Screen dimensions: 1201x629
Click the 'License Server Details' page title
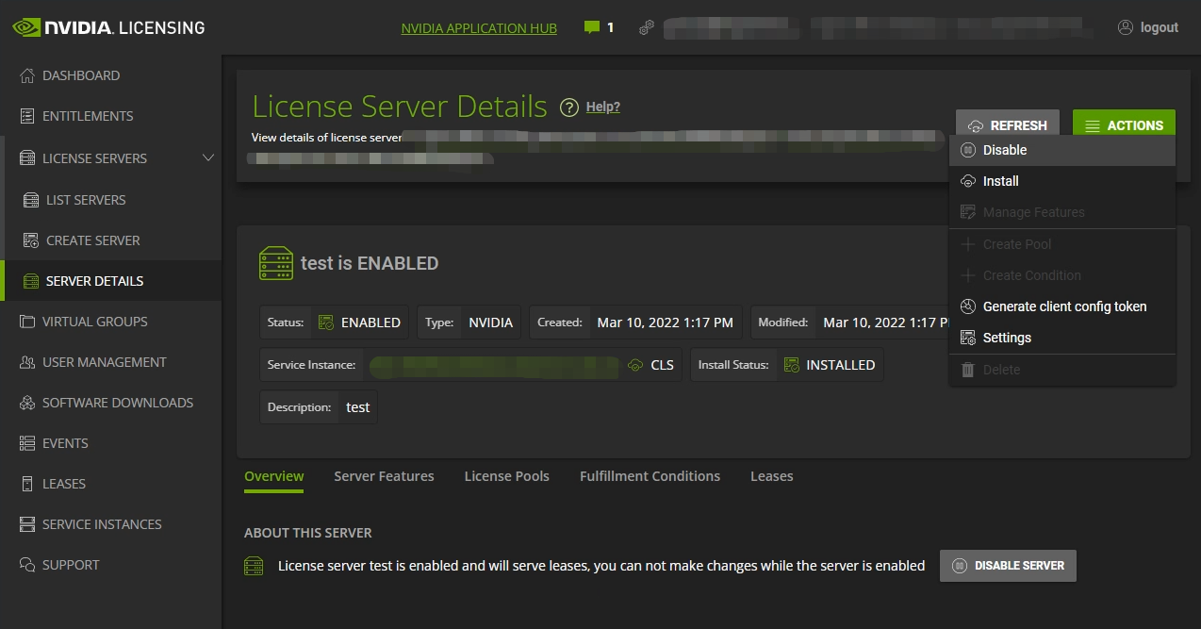coord(400,107)
